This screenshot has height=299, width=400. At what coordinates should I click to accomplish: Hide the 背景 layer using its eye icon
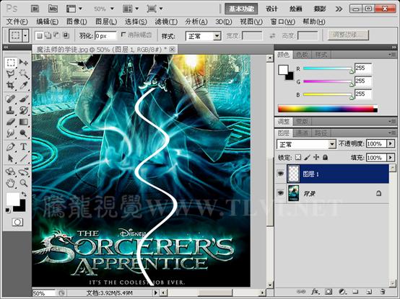pos(281,193)
